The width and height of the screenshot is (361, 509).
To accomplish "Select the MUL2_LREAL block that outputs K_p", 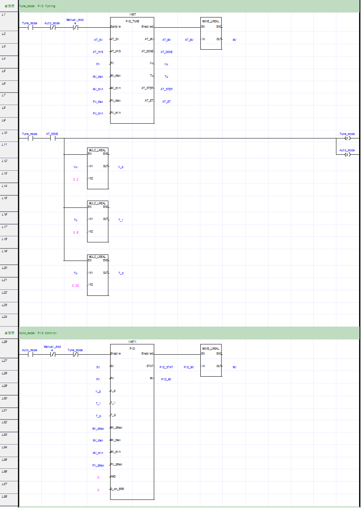I will [x=97, y=167].
